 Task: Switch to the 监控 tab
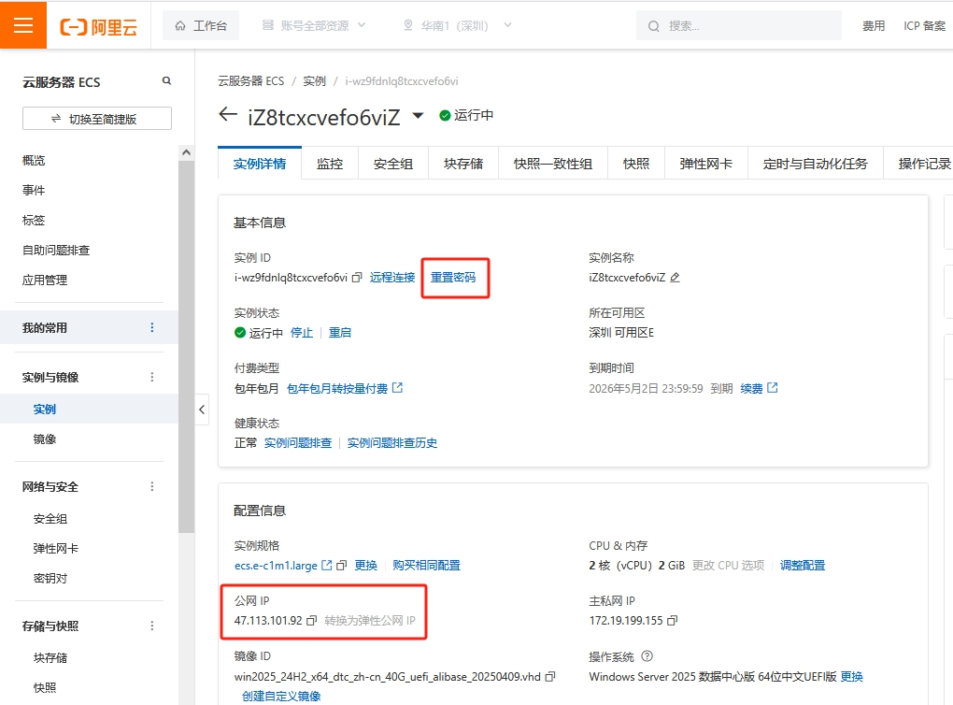pos(330,164)
